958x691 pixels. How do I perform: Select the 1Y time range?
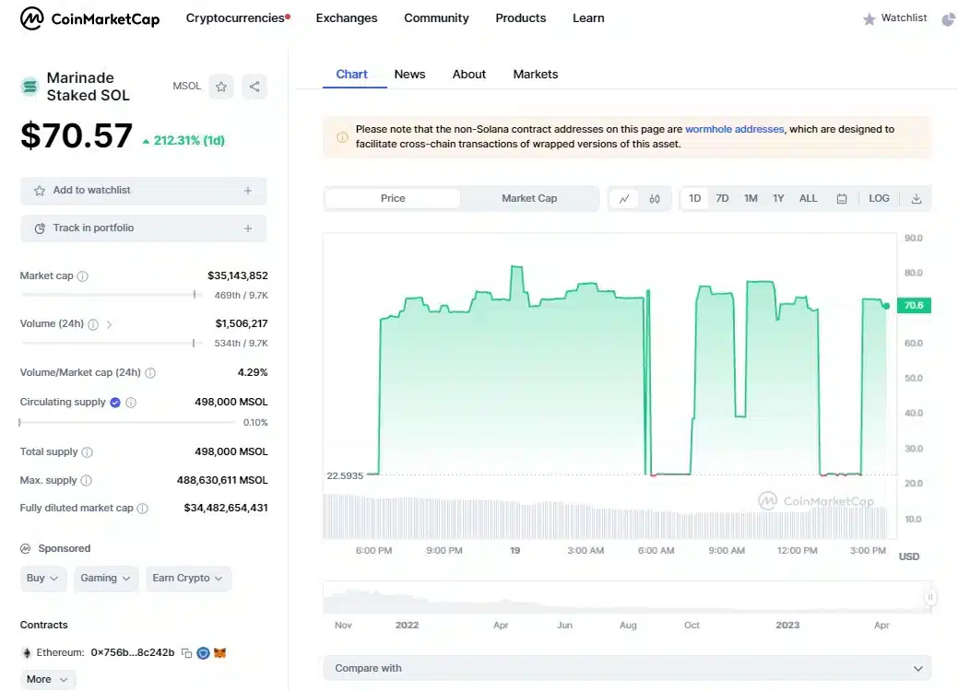[x=778, y=198]
